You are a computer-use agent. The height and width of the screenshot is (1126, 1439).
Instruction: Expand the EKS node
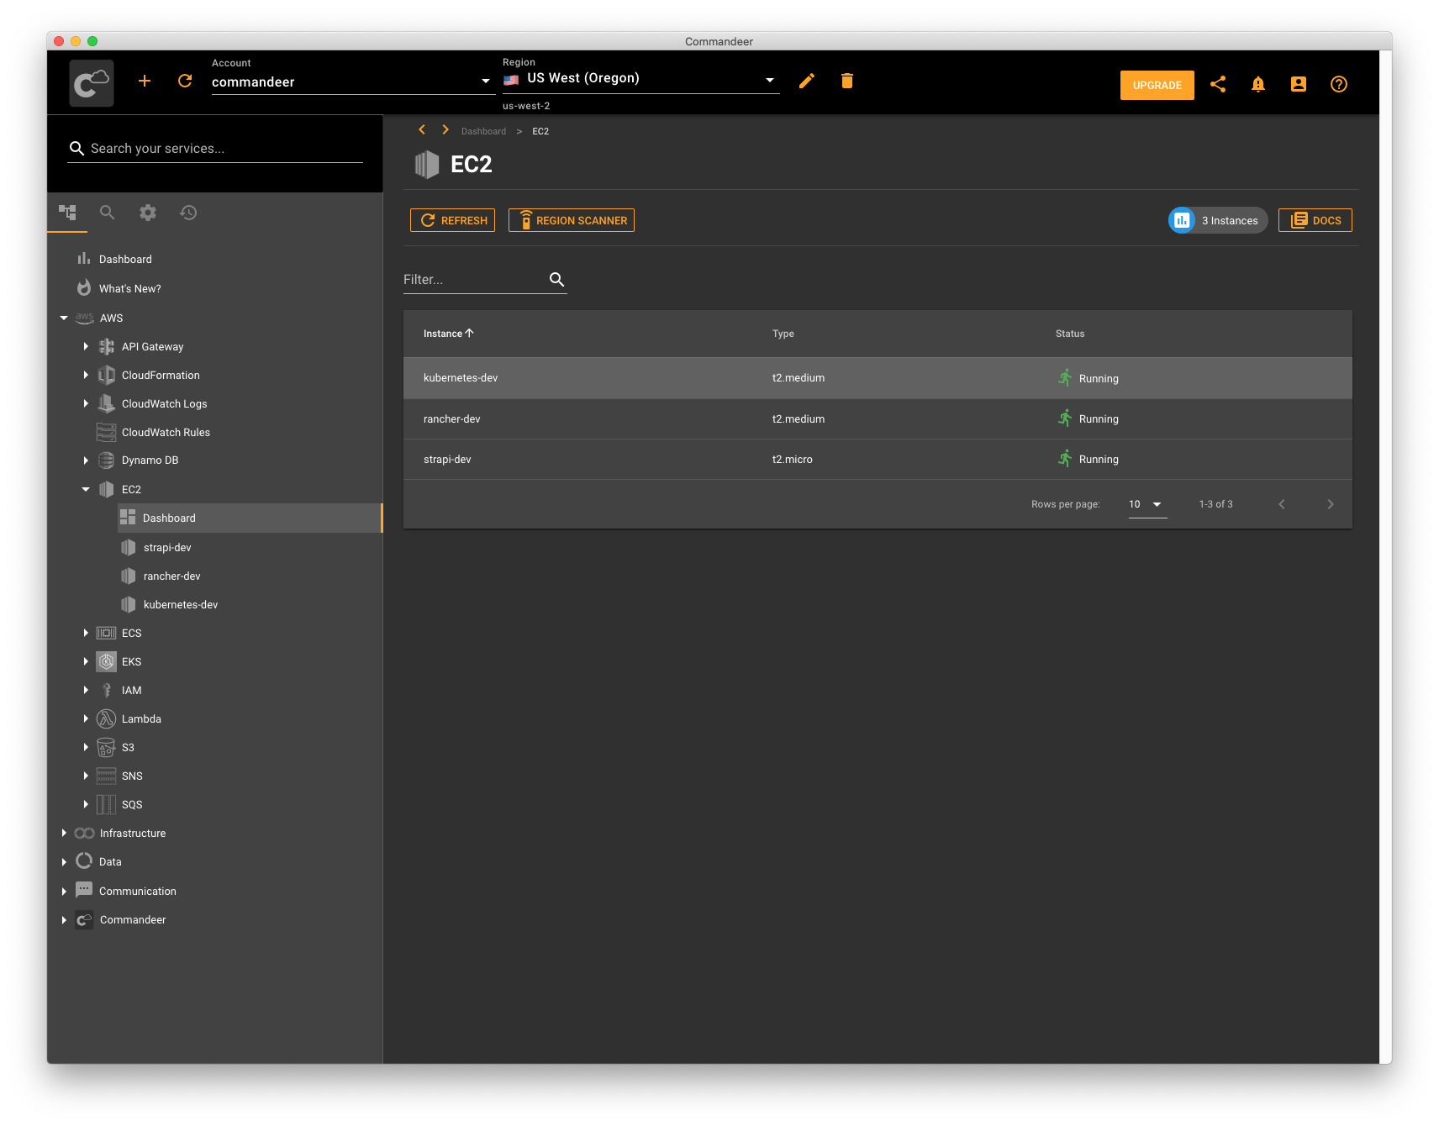86,661
